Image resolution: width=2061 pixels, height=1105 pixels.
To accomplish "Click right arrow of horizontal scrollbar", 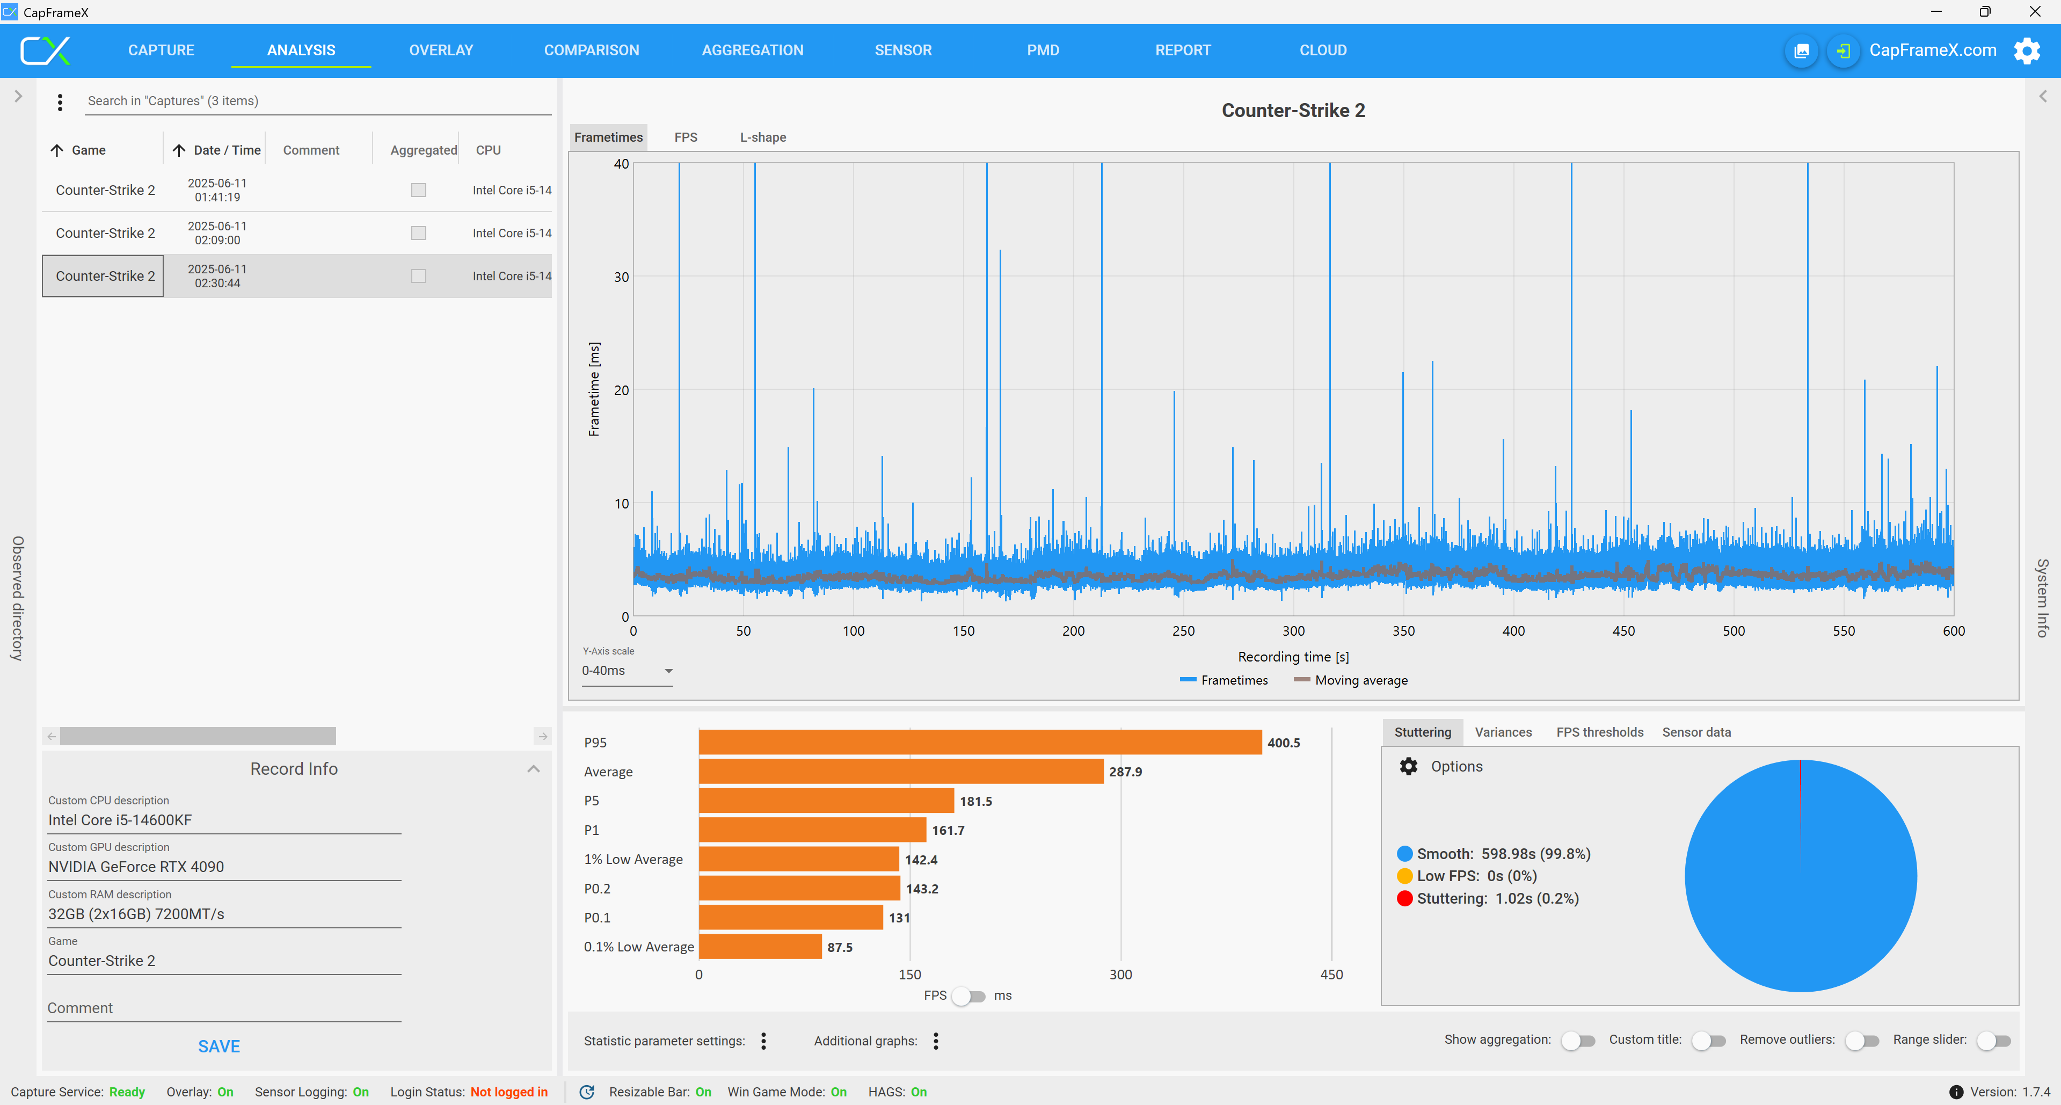I will (542, 736).
